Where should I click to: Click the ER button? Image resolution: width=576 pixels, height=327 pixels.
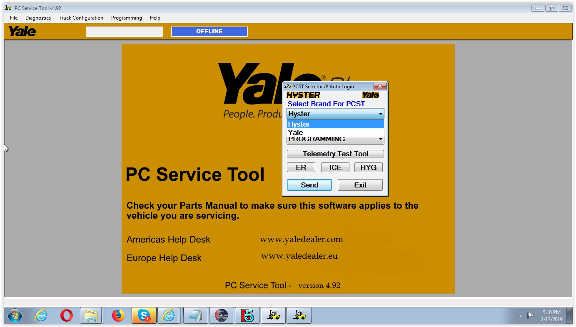coord(301,167)
